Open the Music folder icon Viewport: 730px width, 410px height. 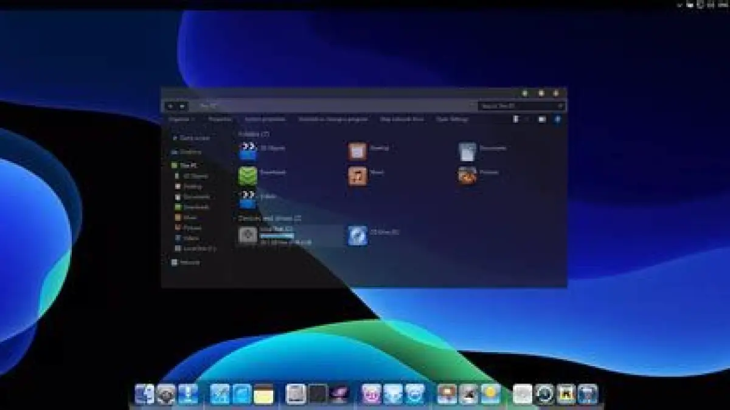[x=358, y=176]
